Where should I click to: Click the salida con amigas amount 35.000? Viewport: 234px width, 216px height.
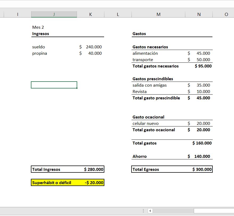(199, 85)
